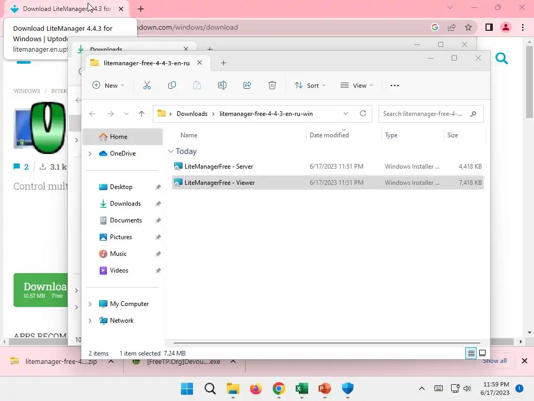Click the Uptodown search magnifier icon
Viewport: 534px width, 401px height.
tap(502, 58)
